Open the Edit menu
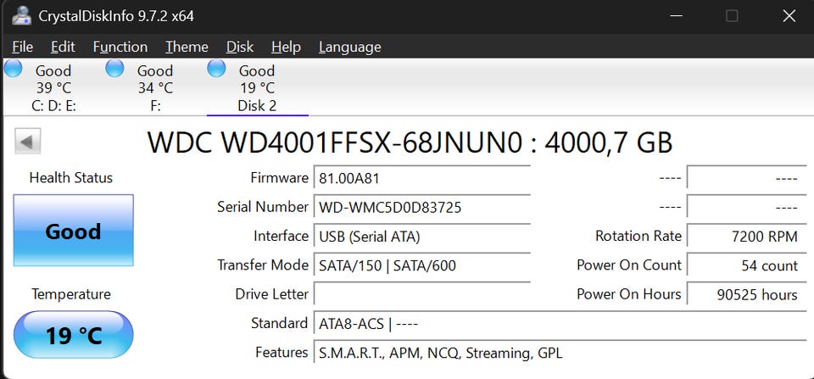The image size is (814, 379). pos(63,47)
